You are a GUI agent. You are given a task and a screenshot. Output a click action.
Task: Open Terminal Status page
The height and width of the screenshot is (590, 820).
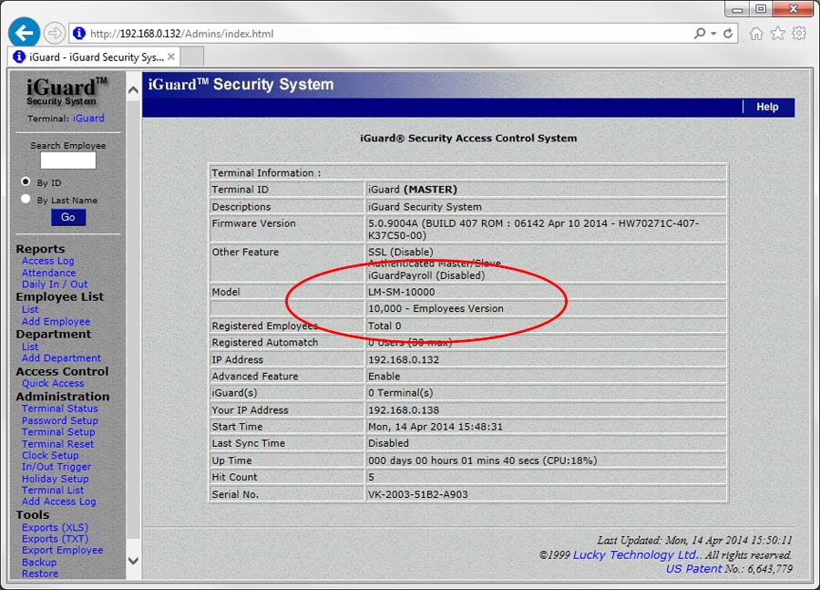59,409
